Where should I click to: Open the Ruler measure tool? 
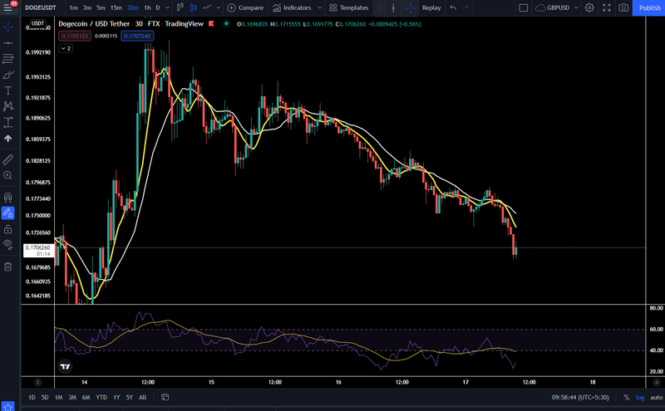[x=7, y=159]
